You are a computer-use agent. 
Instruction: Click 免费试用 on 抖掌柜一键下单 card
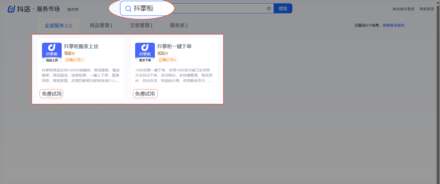tap(145, 94)
